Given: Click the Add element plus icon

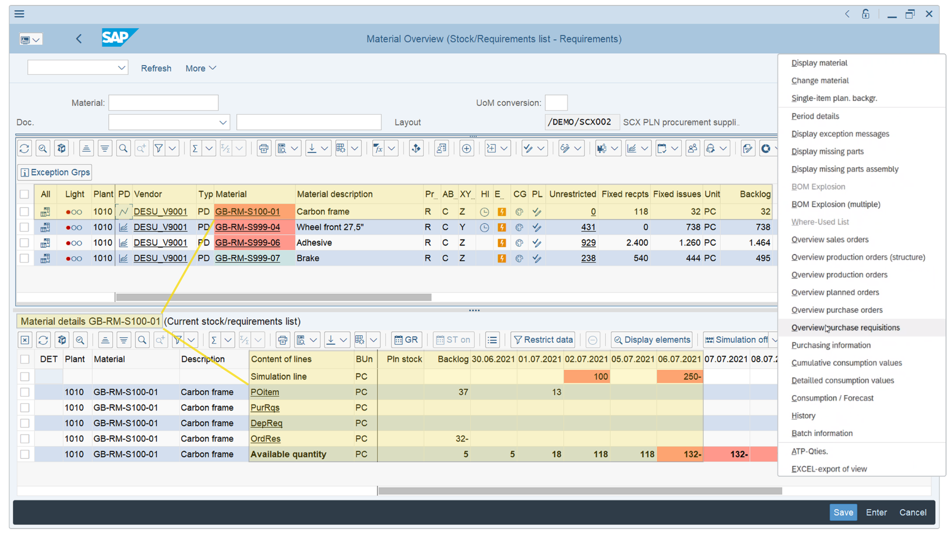Looking at the screenshot, I should point(467,148).
